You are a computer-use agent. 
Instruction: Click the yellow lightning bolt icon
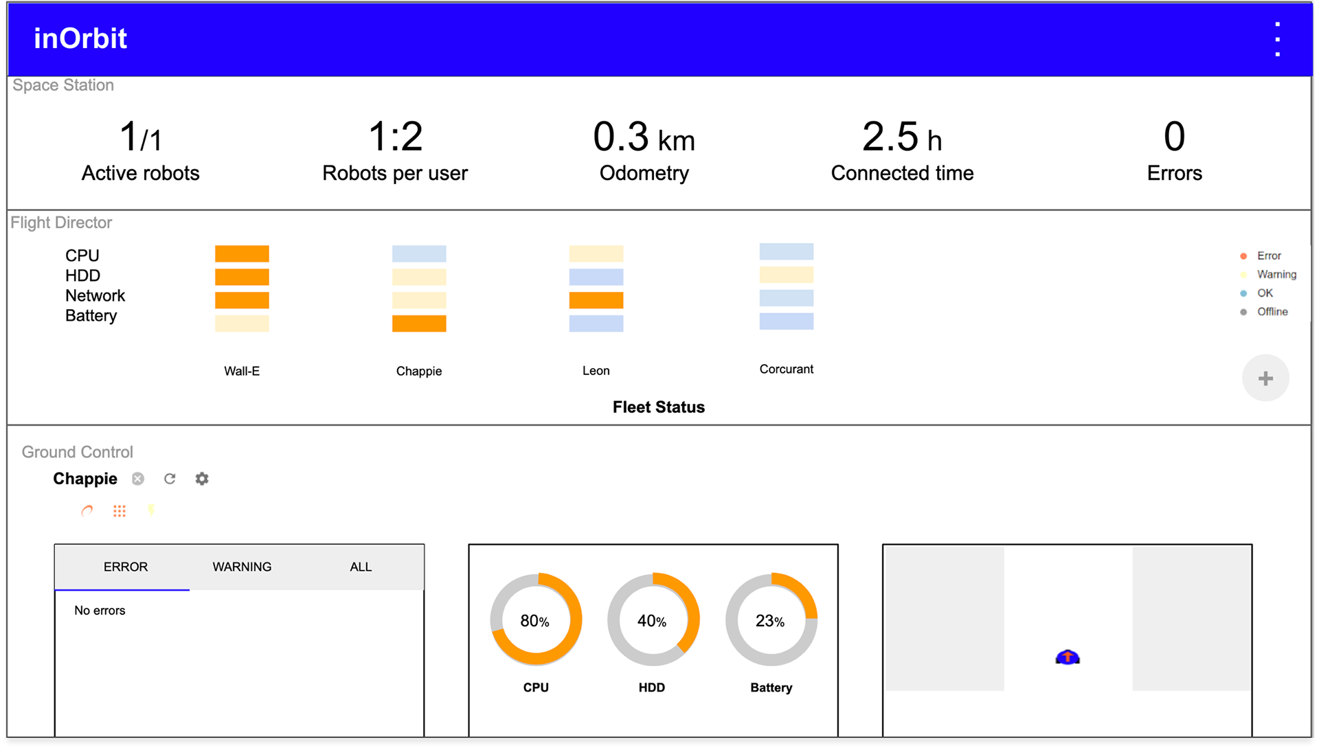(x=151, y=510)
